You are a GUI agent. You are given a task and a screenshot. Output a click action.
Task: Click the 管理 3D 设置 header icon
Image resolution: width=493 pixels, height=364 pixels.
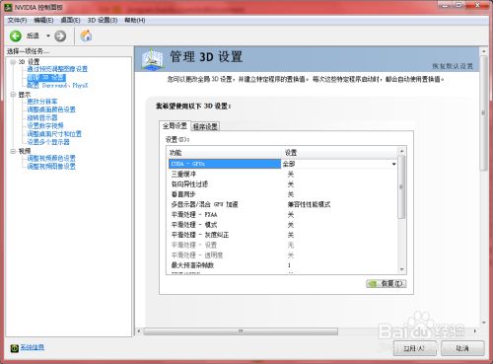[153, 59]
